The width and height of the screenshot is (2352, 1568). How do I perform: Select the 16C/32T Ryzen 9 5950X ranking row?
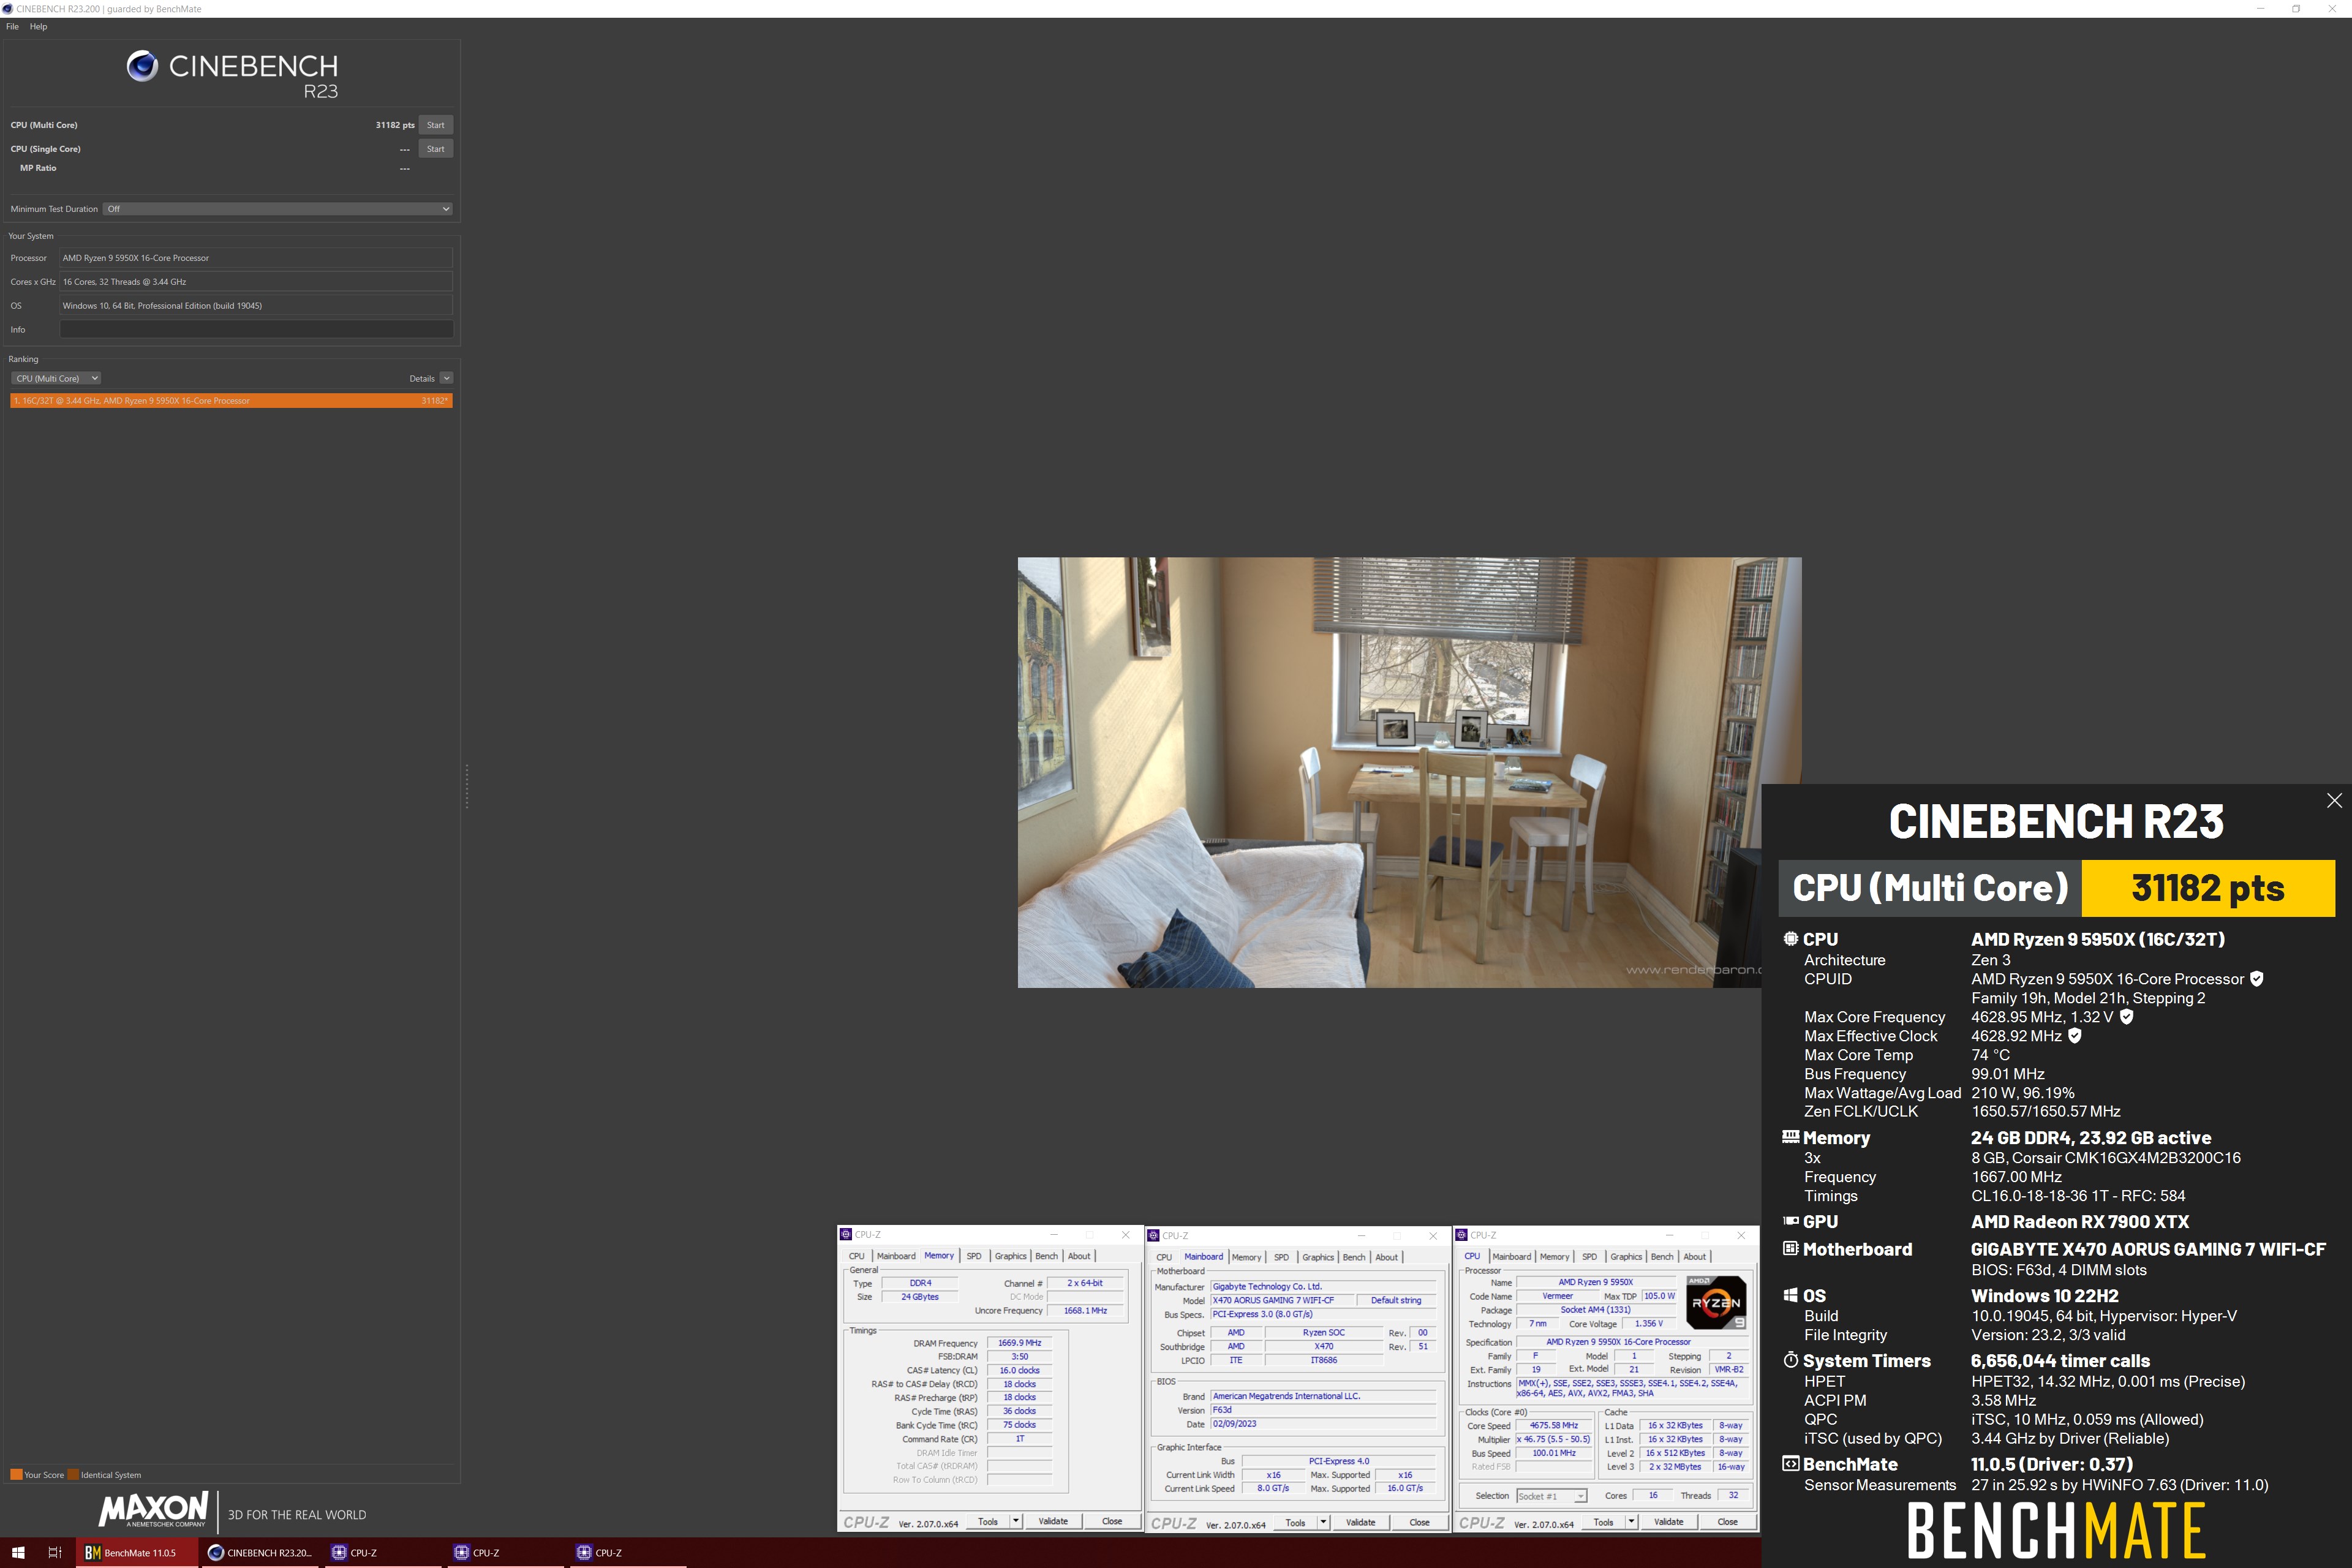pyautogui.click(x=231, y=401)
